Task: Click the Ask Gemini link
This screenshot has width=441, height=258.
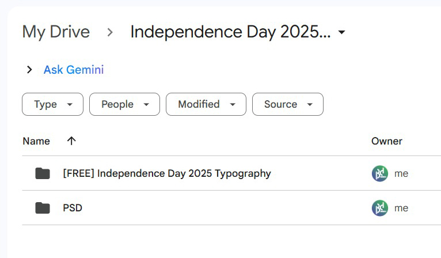Action: pyautogui.click(x=74, y=70)
